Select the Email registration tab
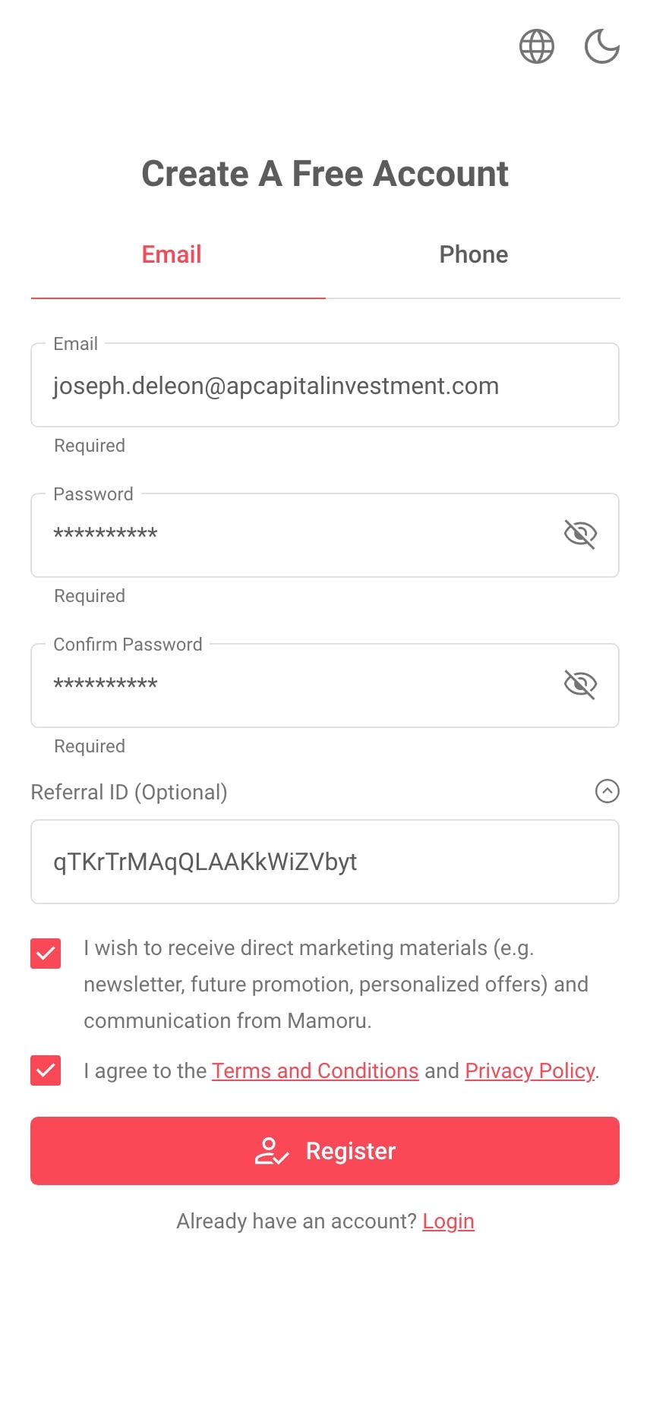 point(172,254)
